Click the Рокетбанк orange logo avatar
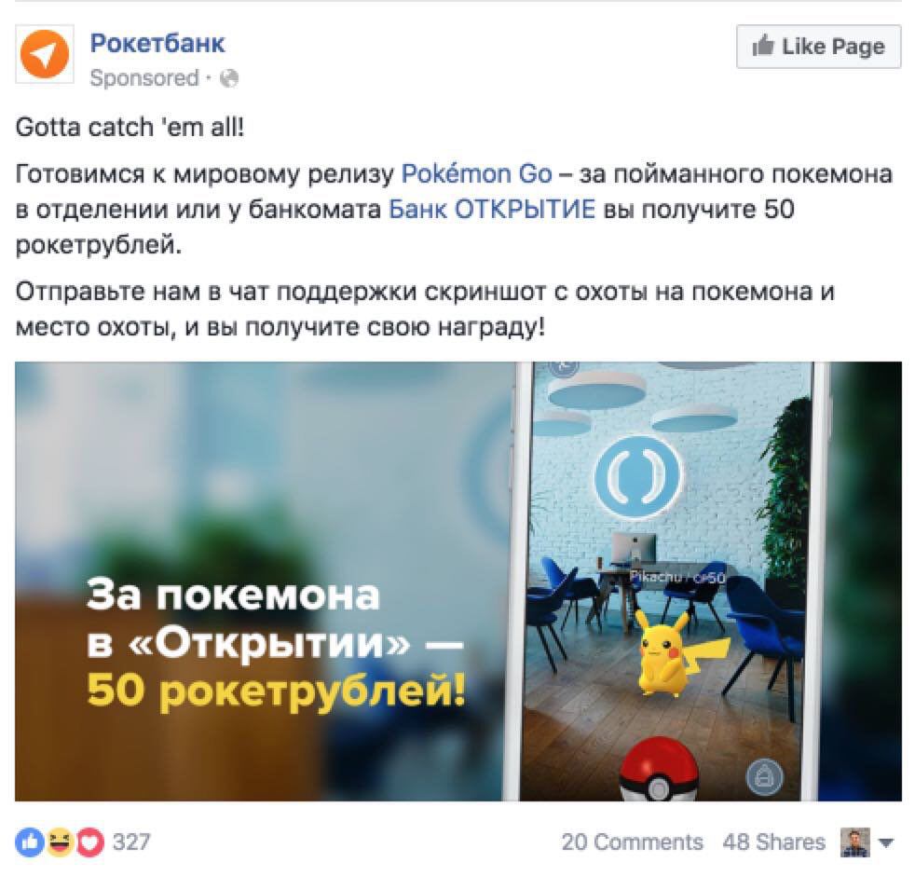915x876 pixels. (45, 54)
